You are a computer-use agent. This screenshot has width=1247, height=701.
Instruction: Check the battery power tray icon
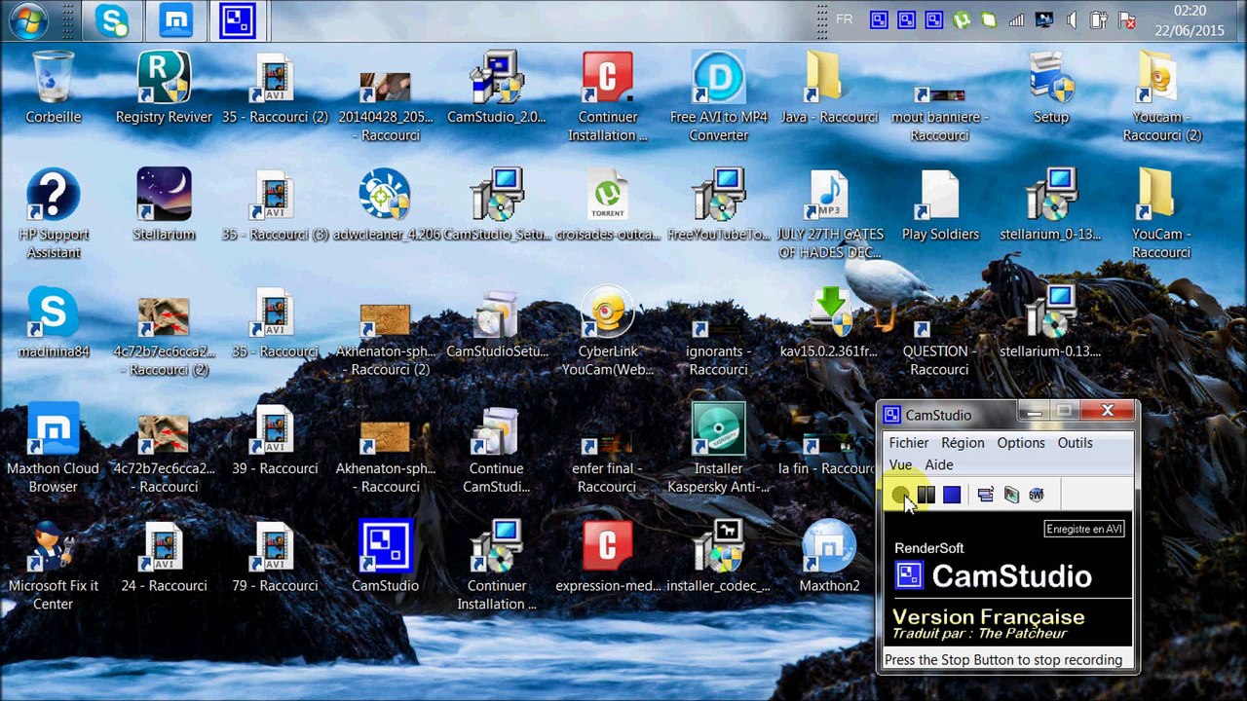(x=1099, y=19)
